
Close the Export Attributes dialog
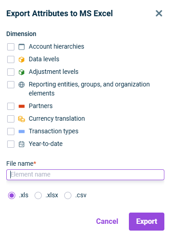click(x=159, y=14)
